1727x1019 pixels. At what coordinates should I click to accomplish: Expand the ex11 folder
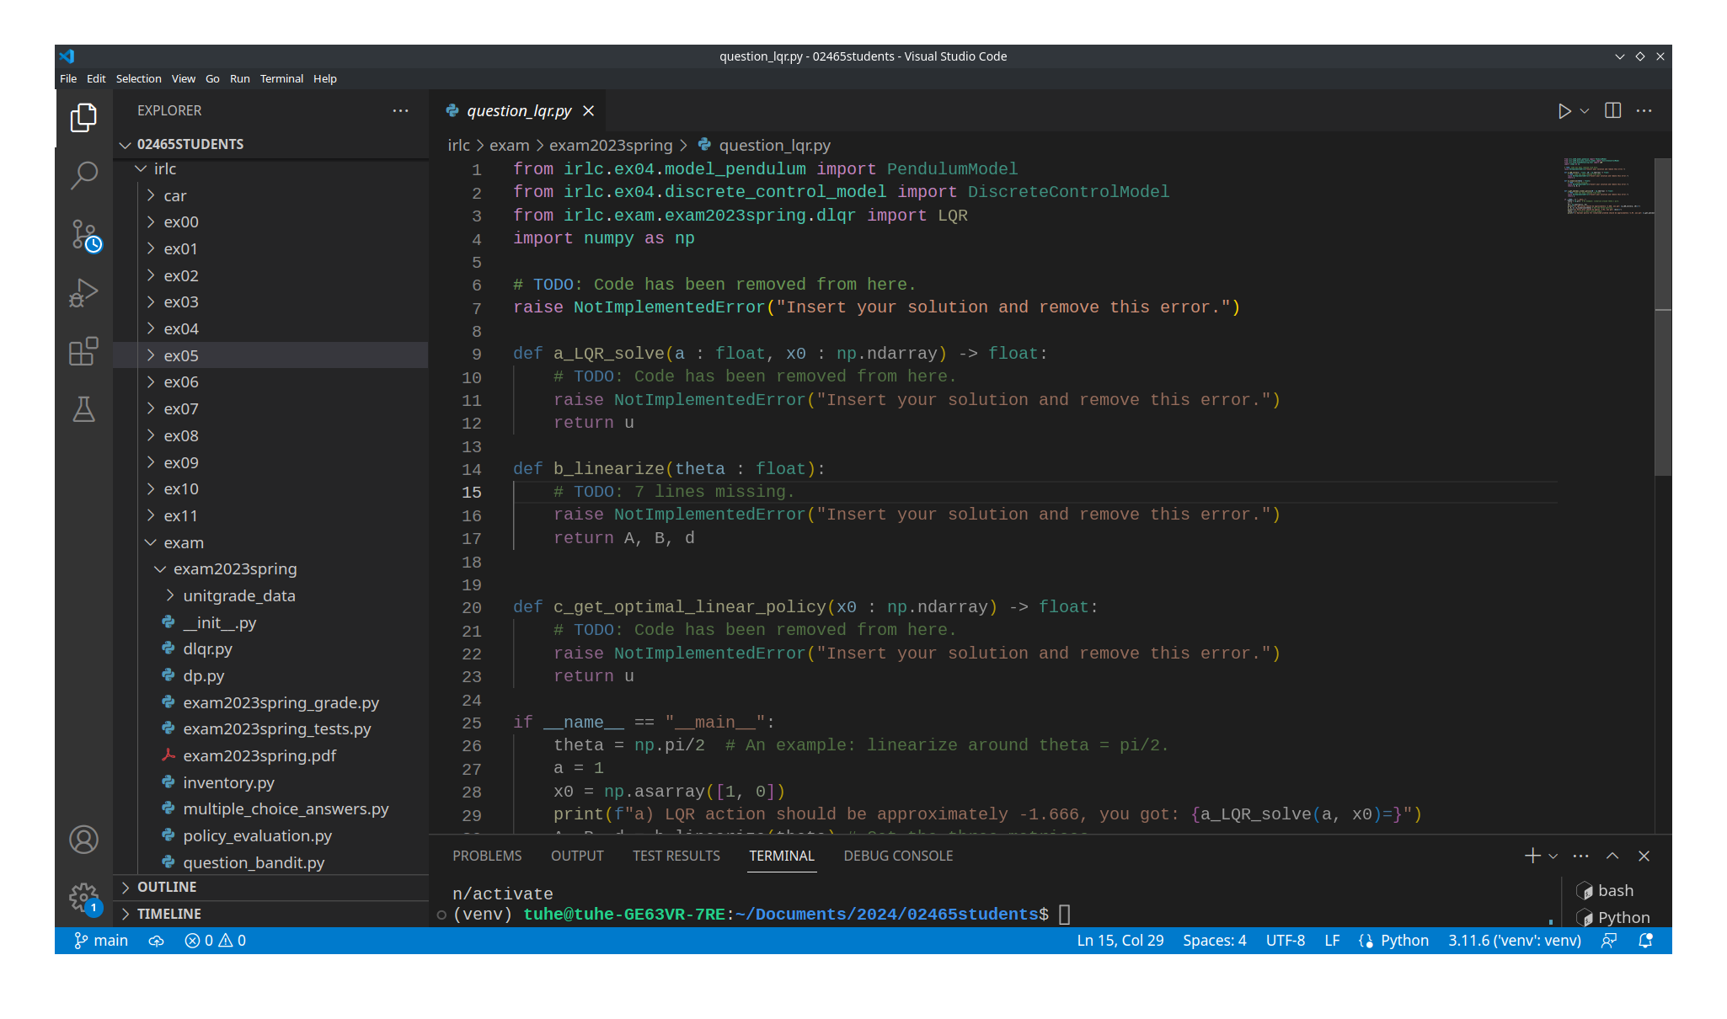(x=271, y=515)
